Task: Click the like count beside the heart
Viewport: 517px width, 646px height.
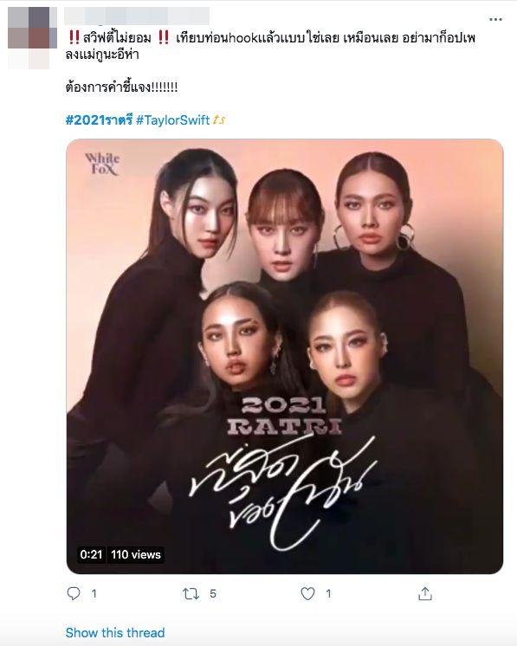Action: click(x=328, y=594)
